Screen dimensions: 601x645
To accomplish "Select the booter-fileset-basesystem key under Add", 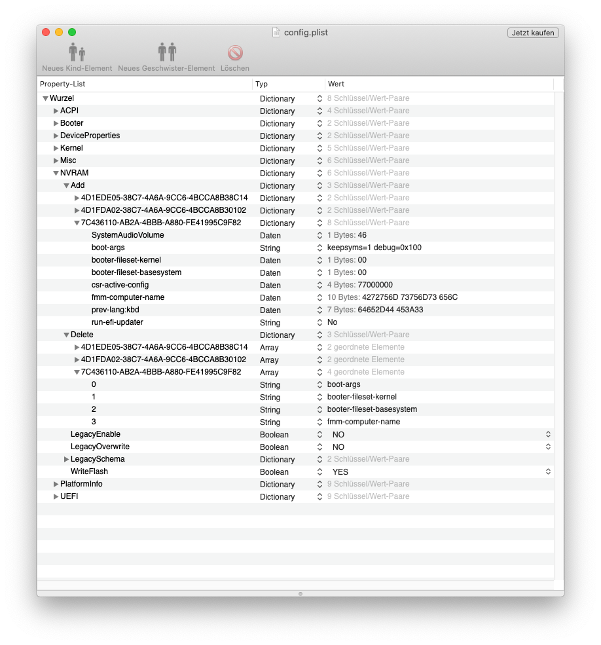I will (136, 272).
